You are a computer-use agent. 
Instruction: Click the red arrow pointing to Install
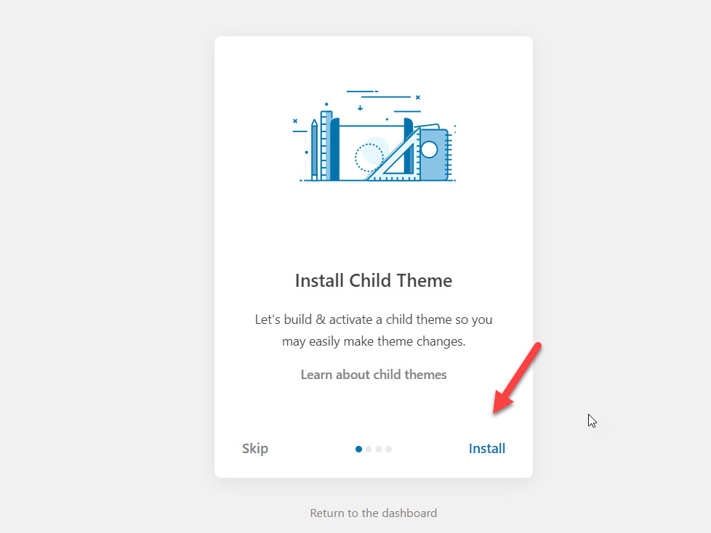pyautogui.click(x=516, y=379)
